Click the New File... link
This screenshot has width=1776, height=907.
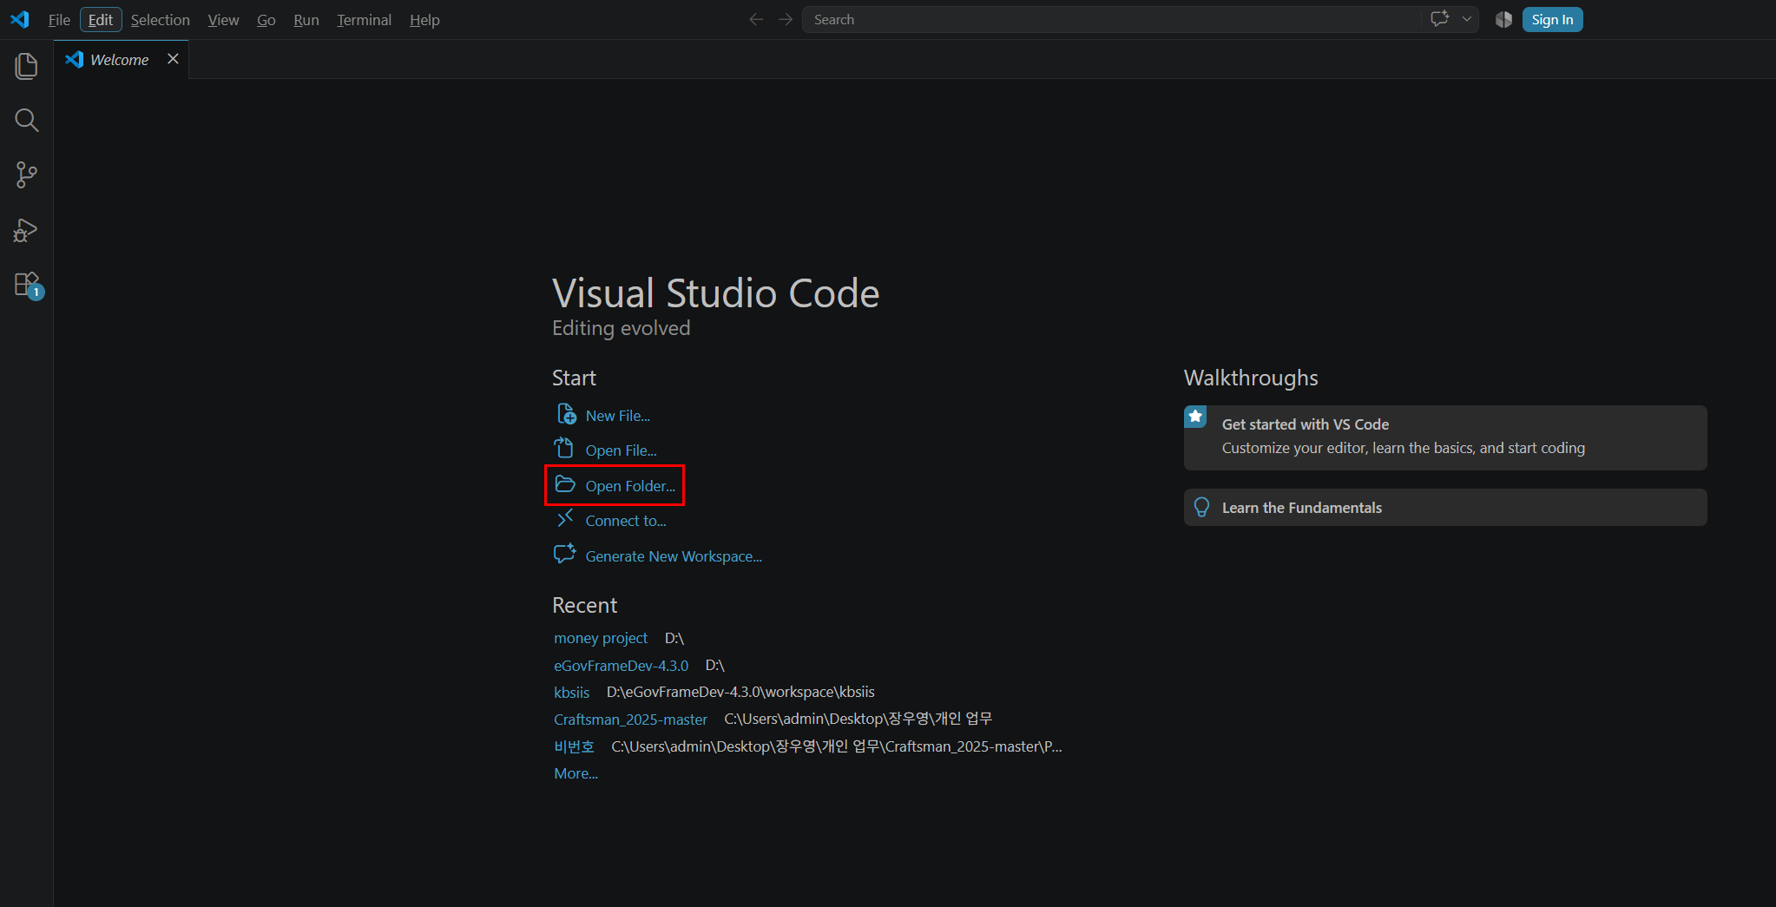click(x=618, y=416)
